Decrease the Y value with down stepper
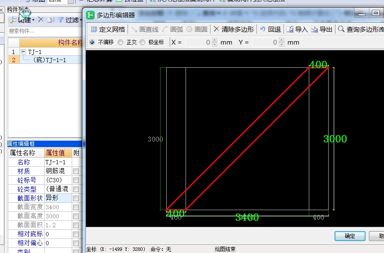Viewport: 384px width, 253px height. click(282, 45)
